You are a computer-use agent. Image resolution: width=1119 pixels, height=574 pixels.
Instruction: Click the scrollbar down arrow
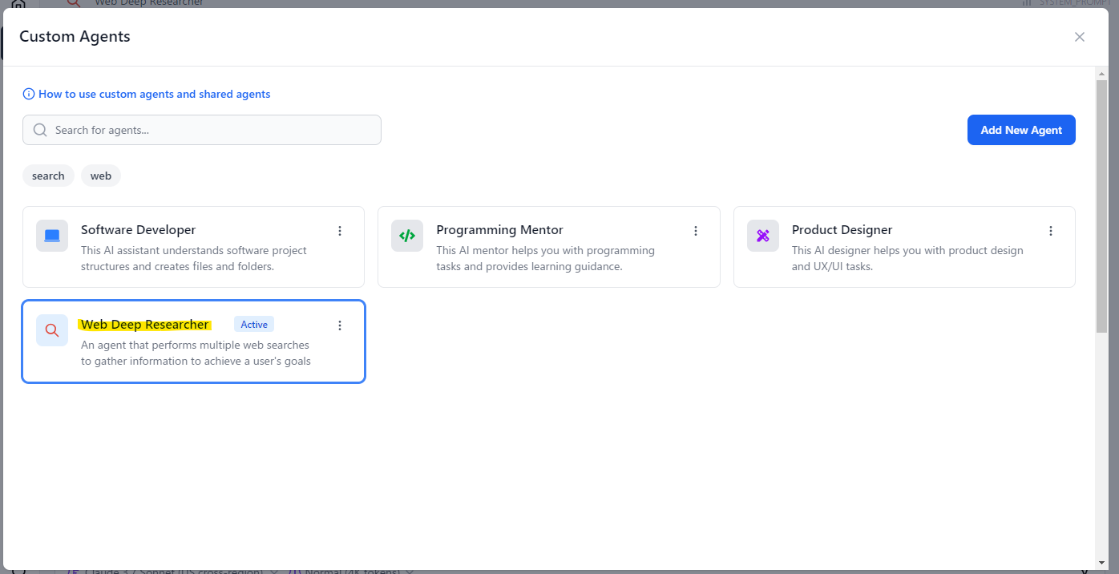[x=1102, y=563]
